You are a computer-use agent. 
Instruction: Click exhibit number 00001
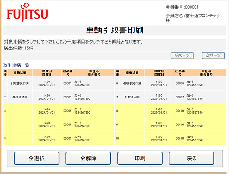(67, 83)
